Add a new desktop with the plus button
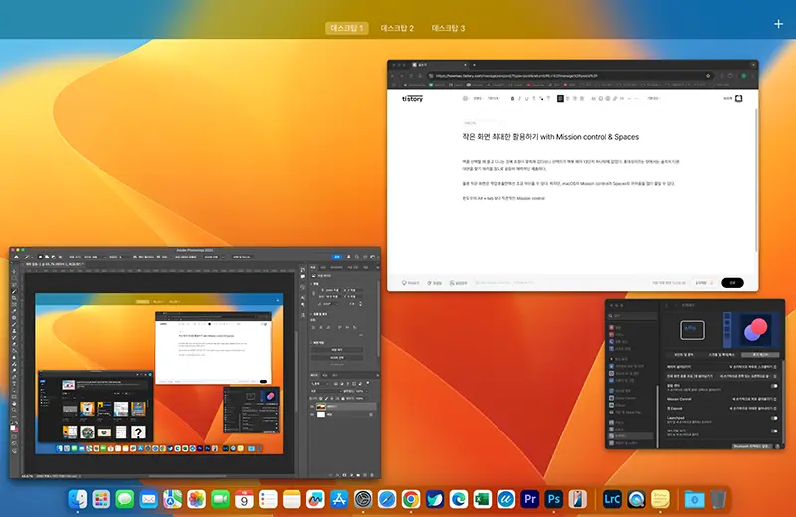The image size is (796, 517). tap(778, 24)
